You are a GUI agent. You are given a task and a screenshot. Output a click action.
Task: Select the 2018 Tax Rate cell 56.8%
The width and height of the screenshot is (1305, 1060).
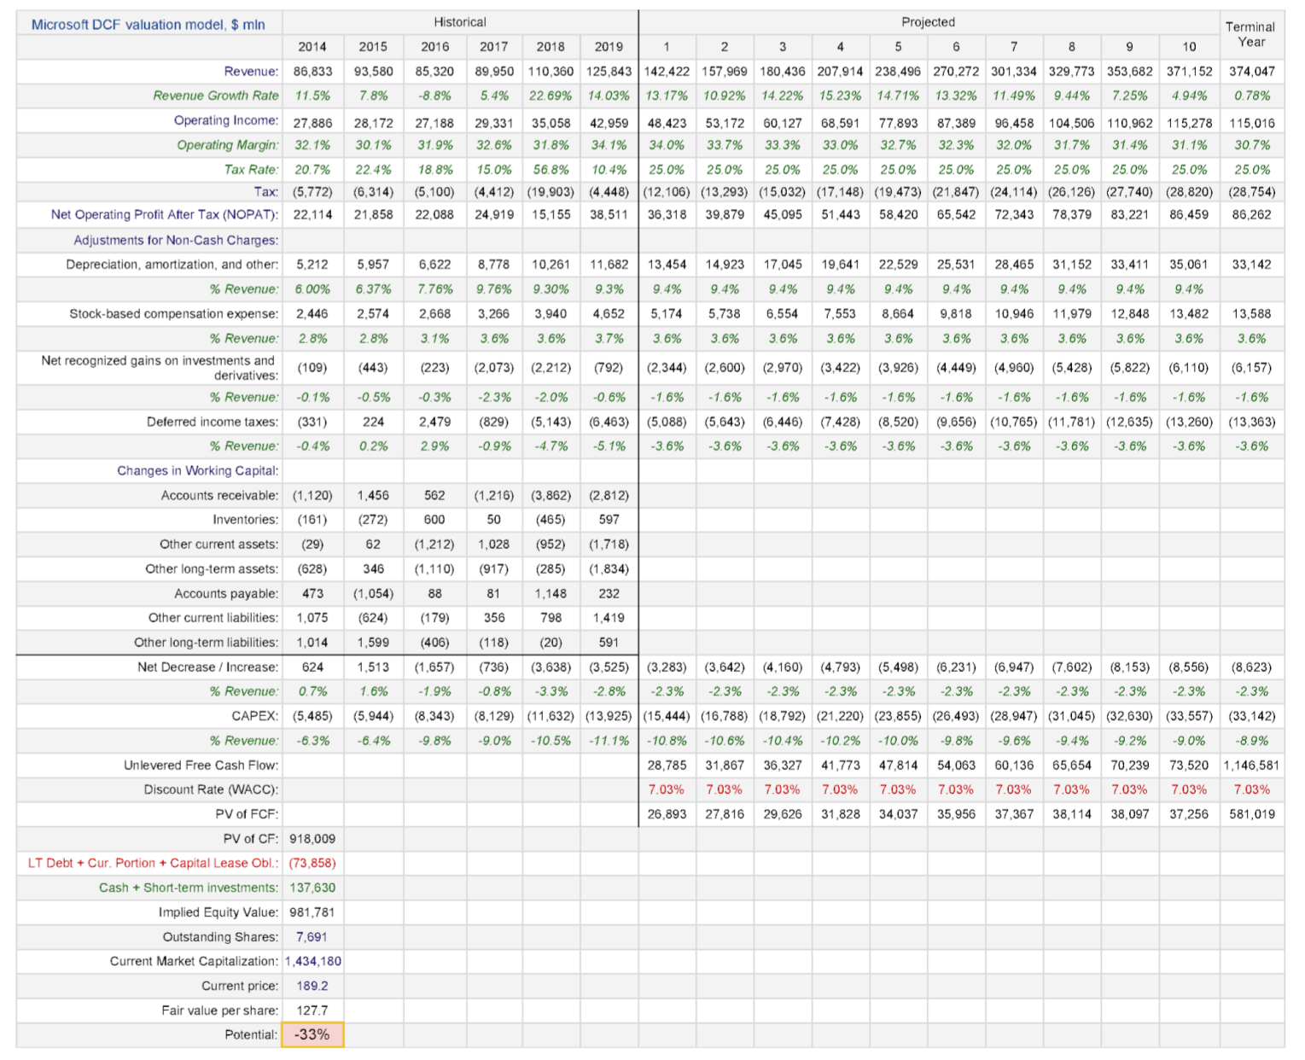551,170
